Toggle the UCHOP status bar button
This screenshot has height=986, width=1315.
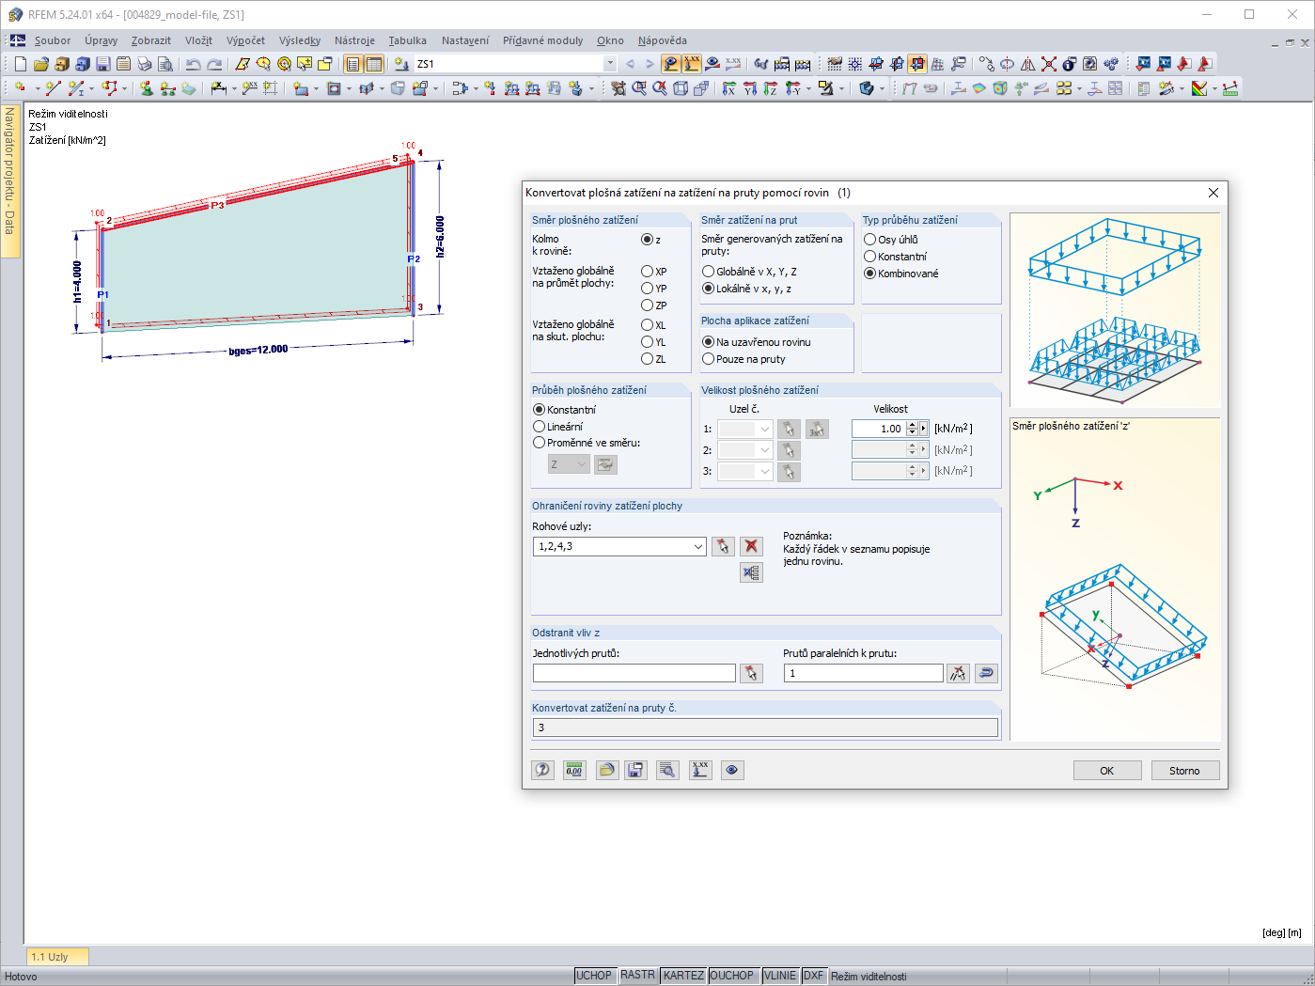tap(594, 976)
